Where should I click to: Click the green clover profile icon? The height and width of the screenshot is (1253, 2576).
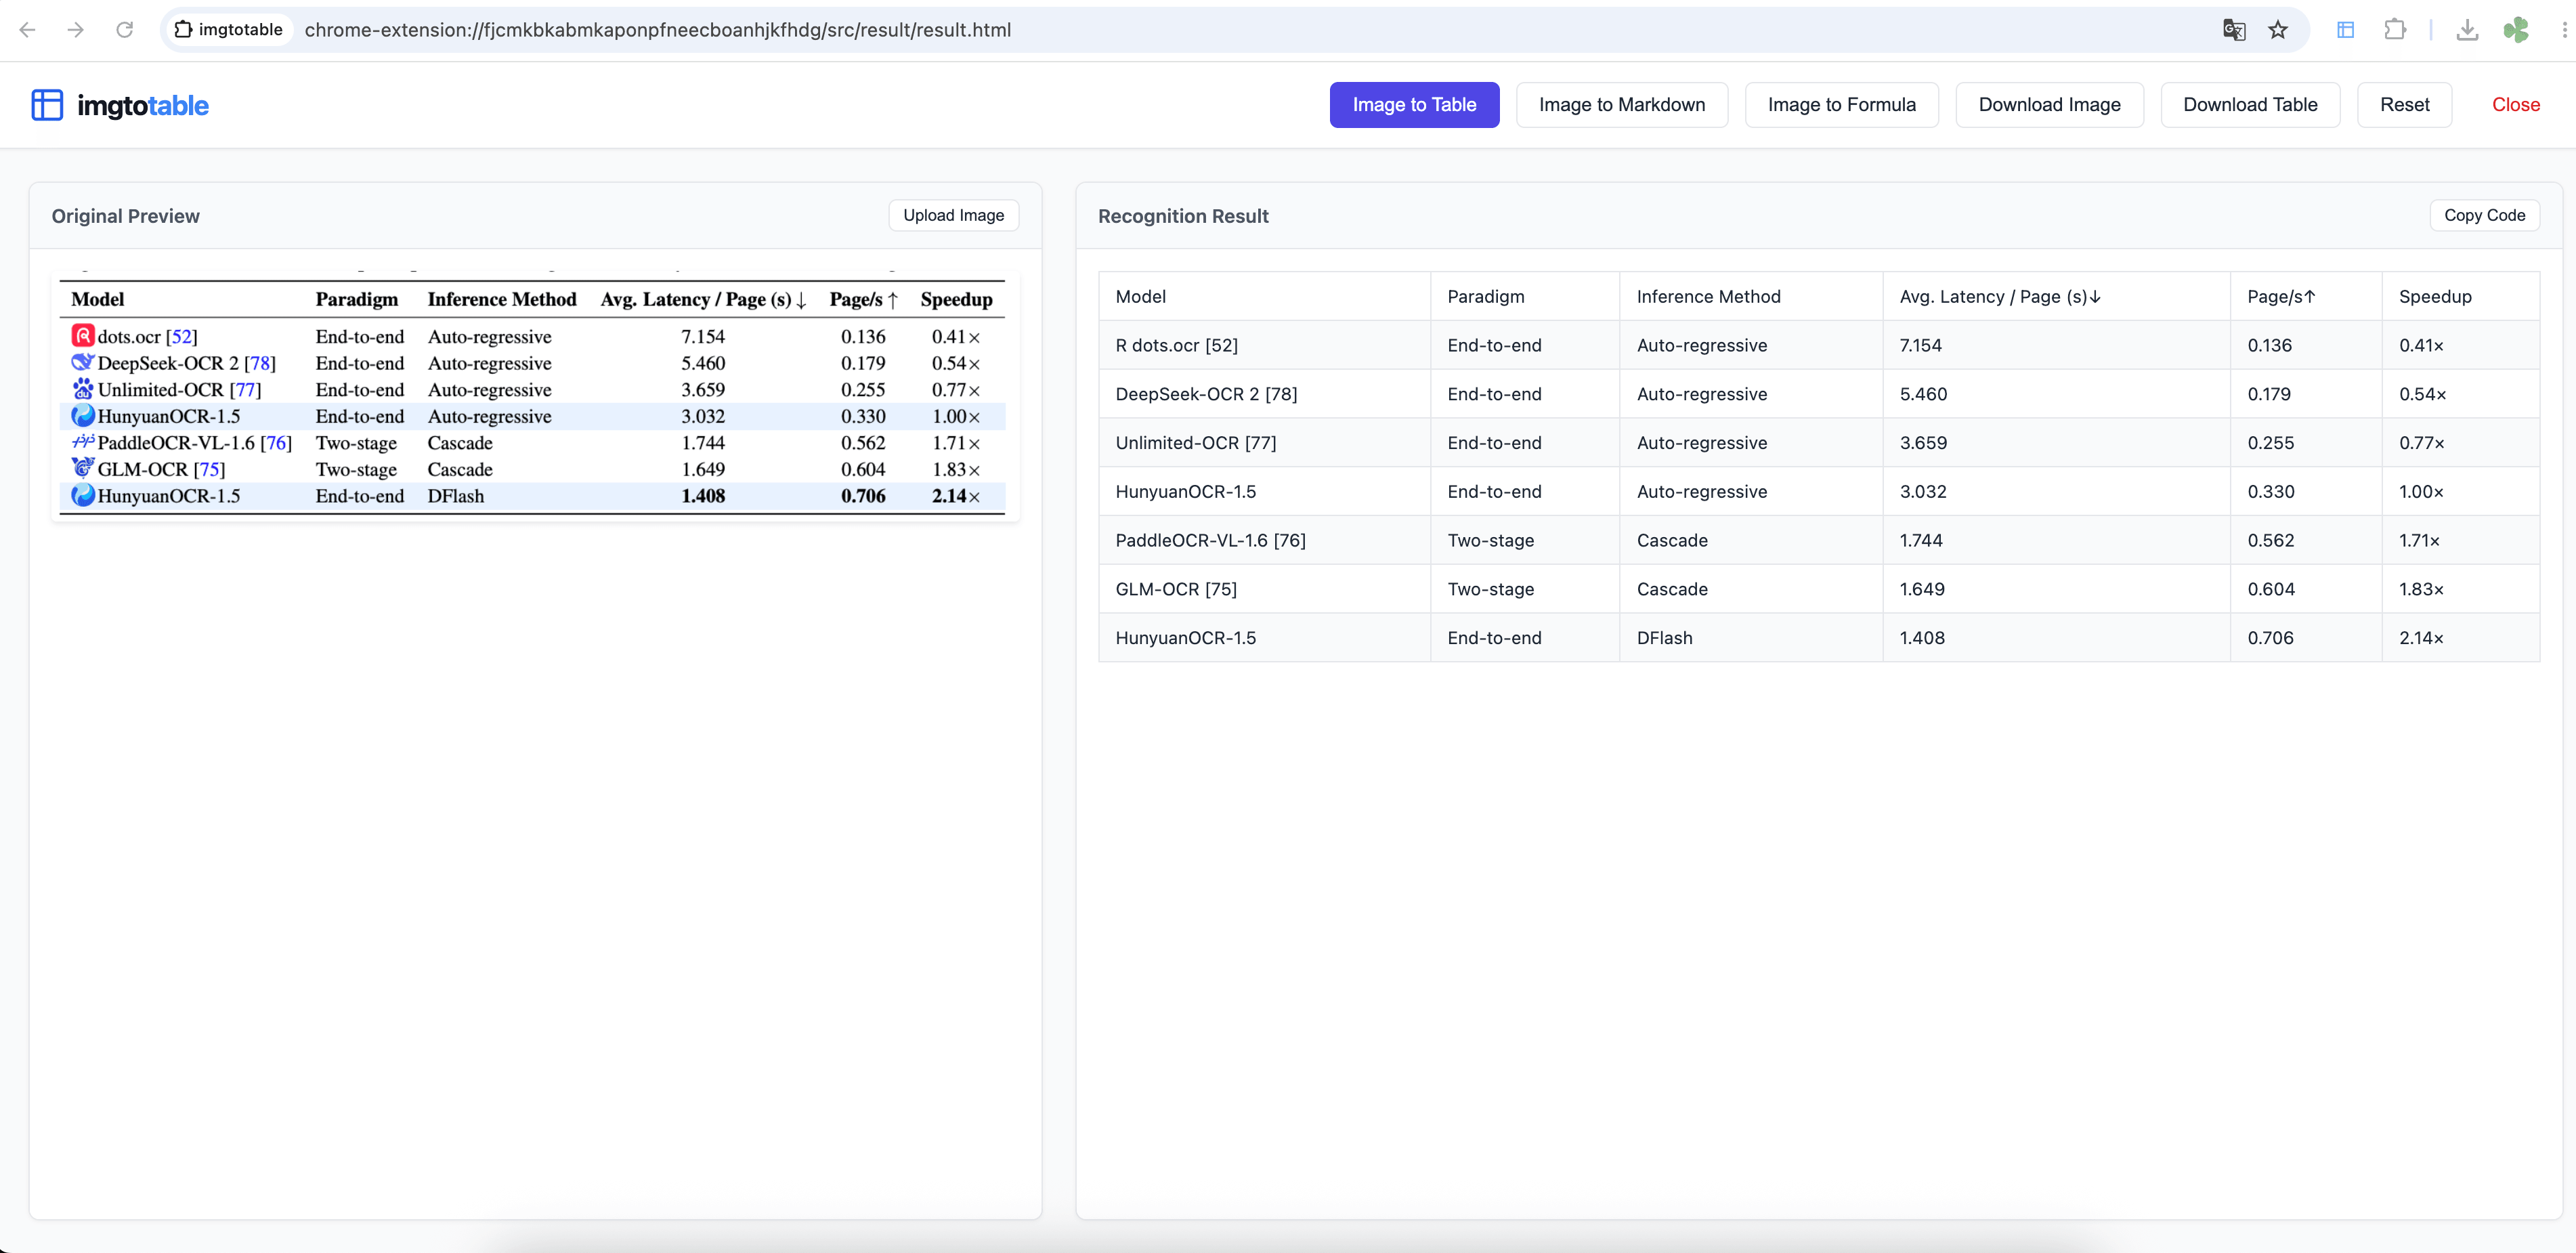tap(2516, 30)
